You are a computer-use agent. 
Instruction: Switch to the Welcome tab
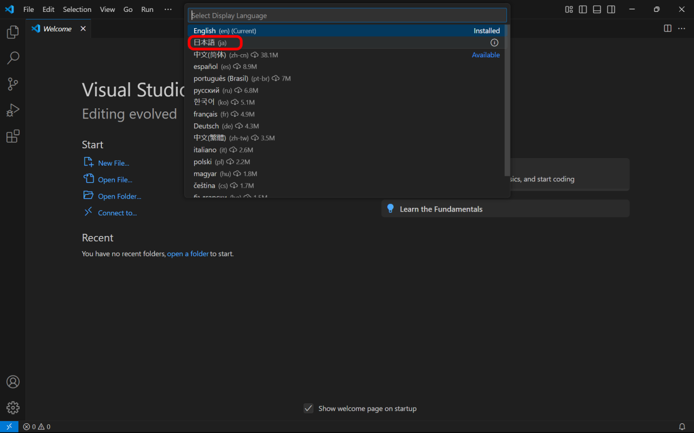click(x=57, y=28)
